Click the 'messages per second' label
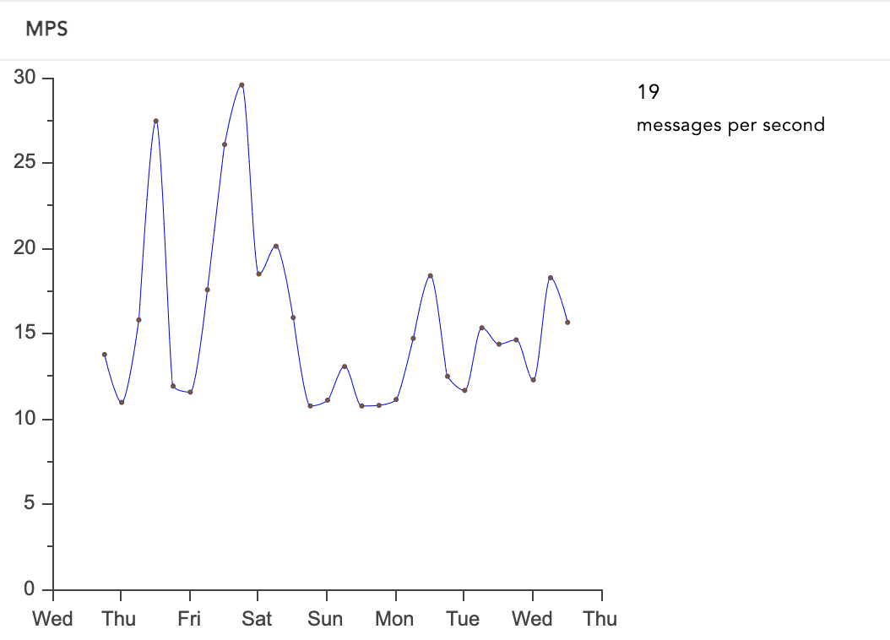The height and width of the screenshot is (640, 890). click(x=730, y=125)
